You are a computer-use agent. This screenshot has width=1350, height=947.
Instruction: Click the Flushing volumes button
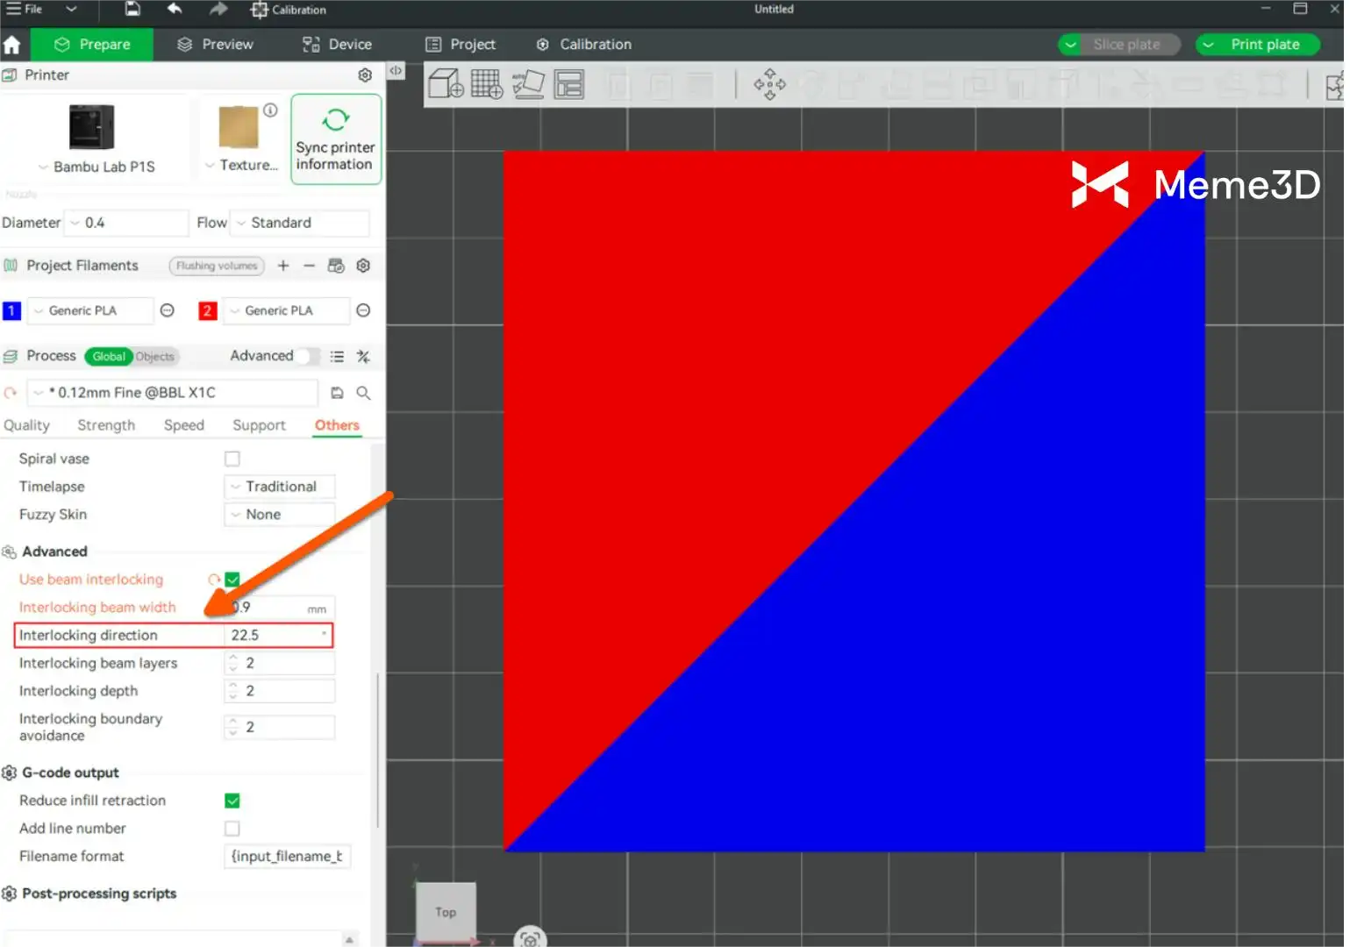(217, 266)
